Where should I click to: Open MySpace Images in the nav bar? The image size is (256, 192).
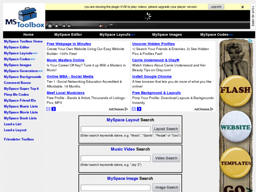click(x=167, y=35)
